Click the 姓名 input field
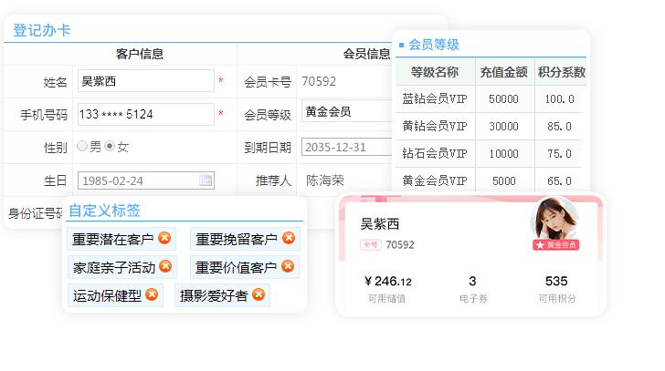Image resolution: width=665 pixels, height=371 pixels. pos(145,81)
